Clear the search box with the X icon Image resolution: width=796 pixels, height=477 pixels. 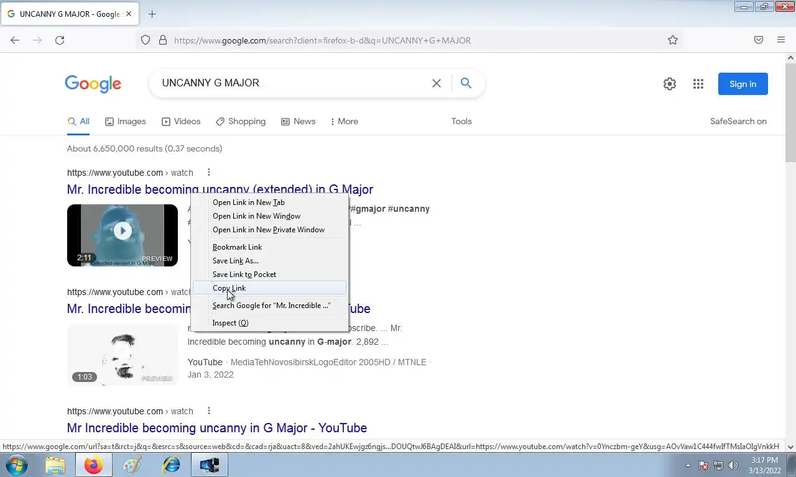click(437, 83)
